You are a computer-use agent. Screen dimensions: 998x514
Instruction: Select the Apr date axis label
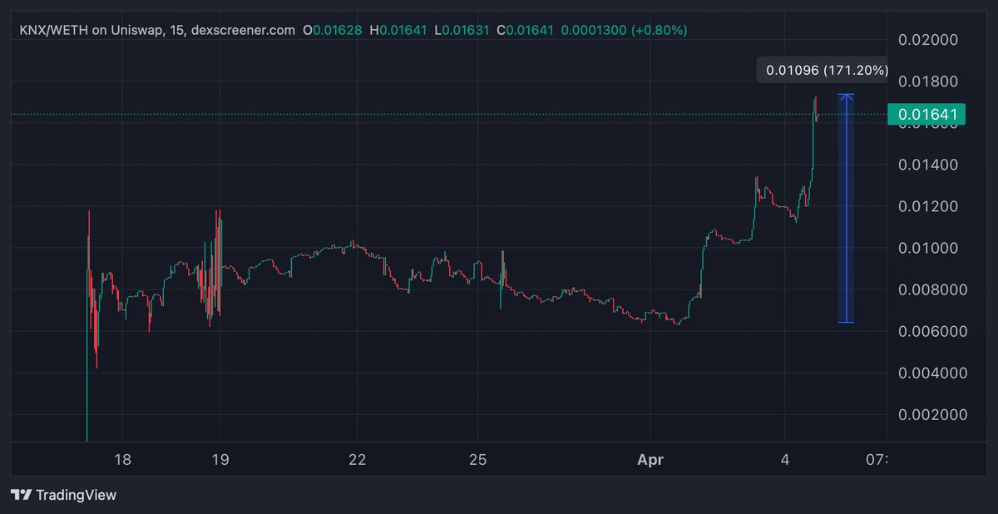tap(650, 459)
